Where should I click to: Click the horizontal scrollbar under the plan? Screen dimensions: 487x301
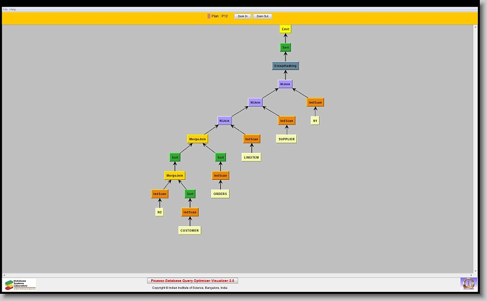pos(240,275)
